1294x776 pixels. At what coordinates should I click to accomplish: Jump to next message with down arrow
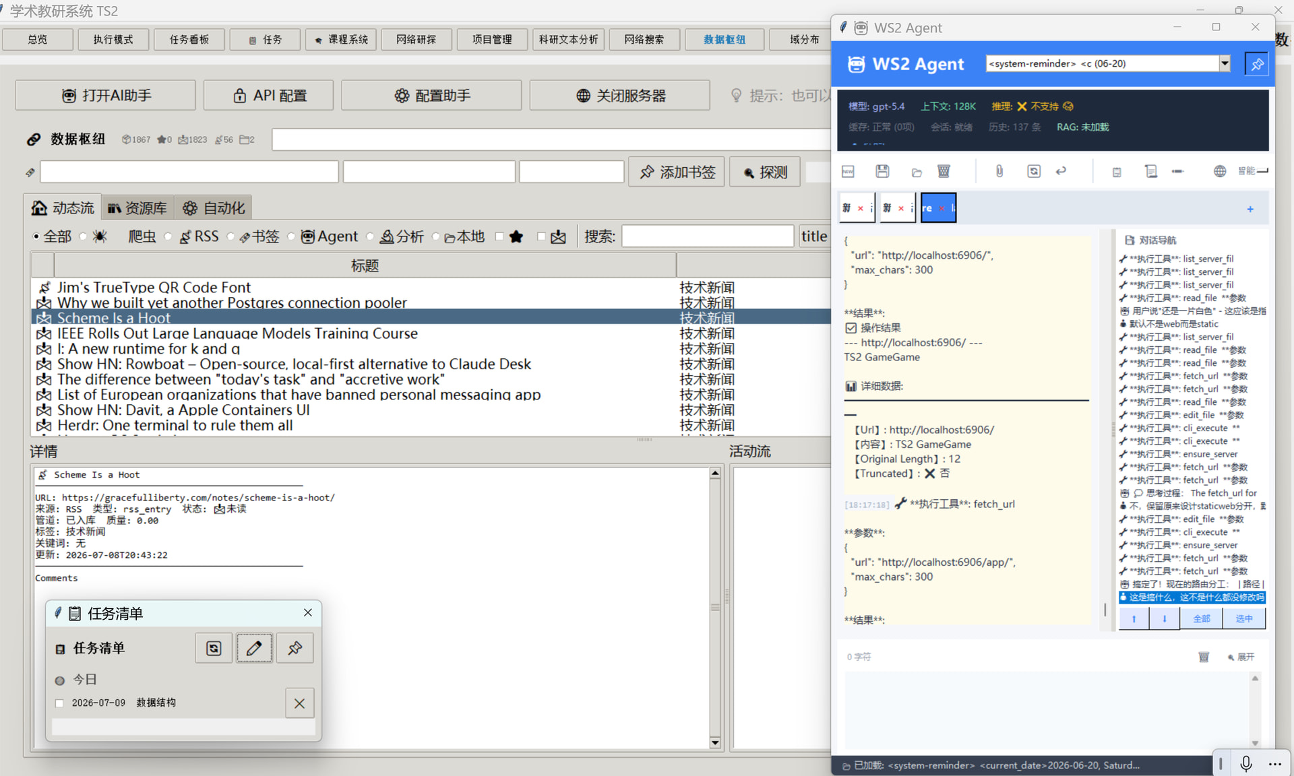1165,618
